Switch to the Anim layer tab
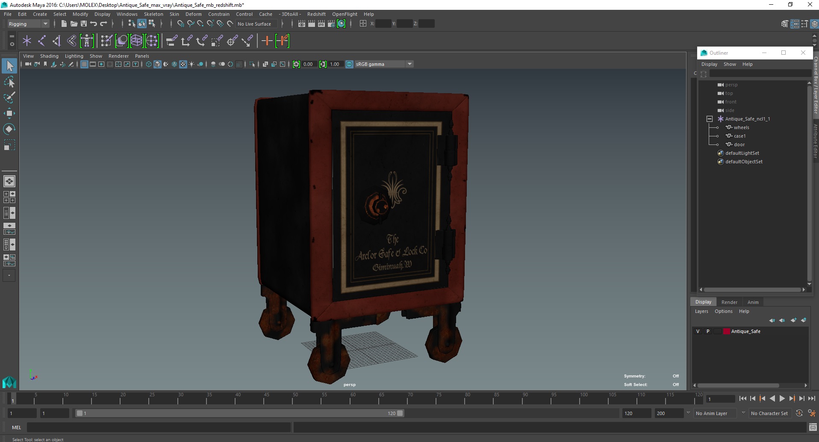 tap(753, 302)
